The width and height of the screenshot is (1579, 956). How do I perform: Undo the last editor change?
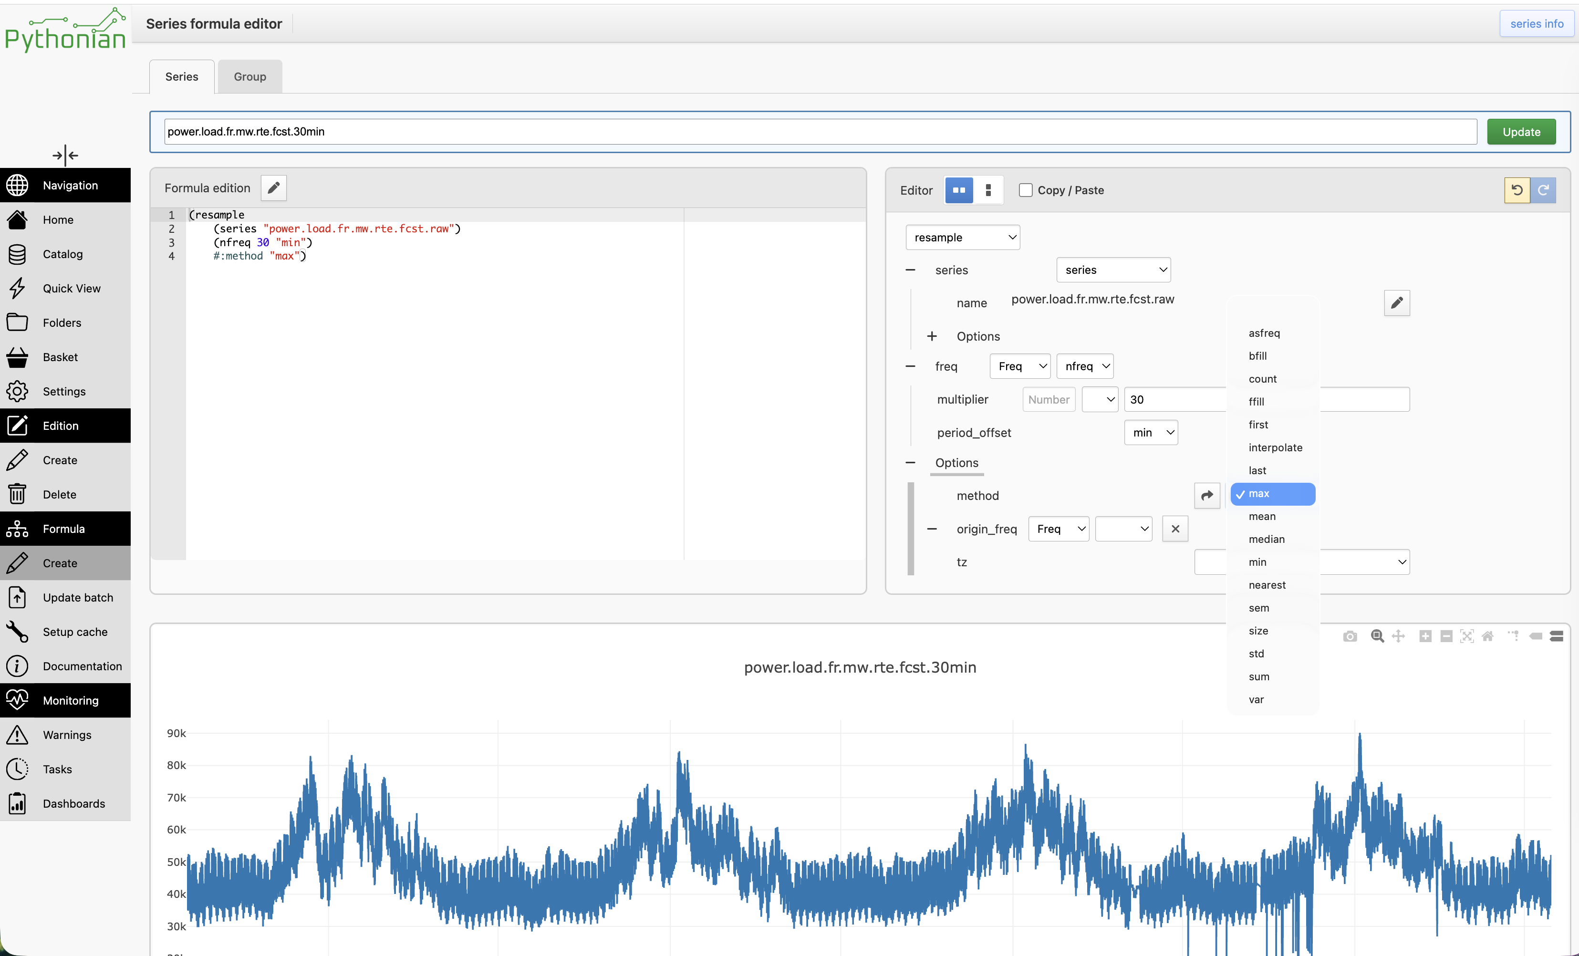tap(1517, 190)
